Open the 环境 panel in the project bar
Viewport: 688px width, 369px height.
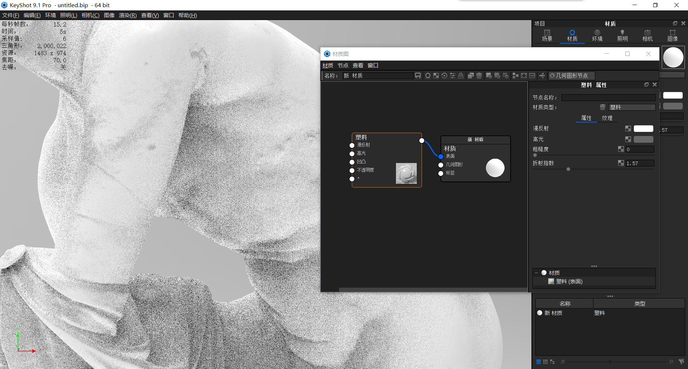pyautogui.click(x=597, y=35)
